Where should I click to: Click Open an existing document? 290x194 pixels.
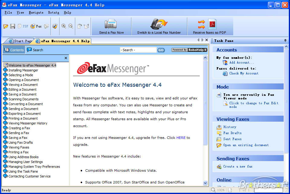[246, 145]
